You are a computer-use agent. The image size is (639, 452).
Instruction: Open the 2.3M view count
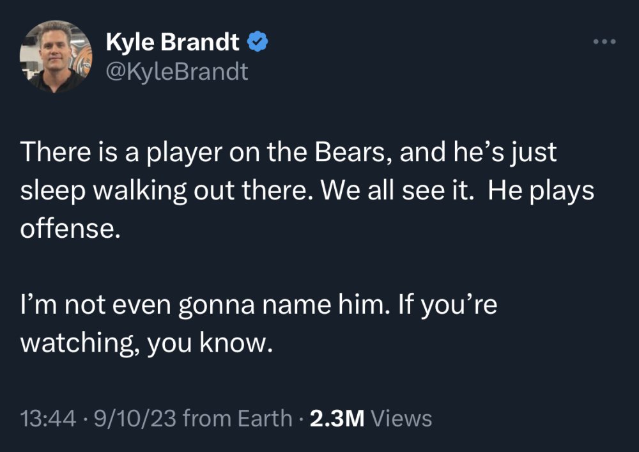point(337,419)
